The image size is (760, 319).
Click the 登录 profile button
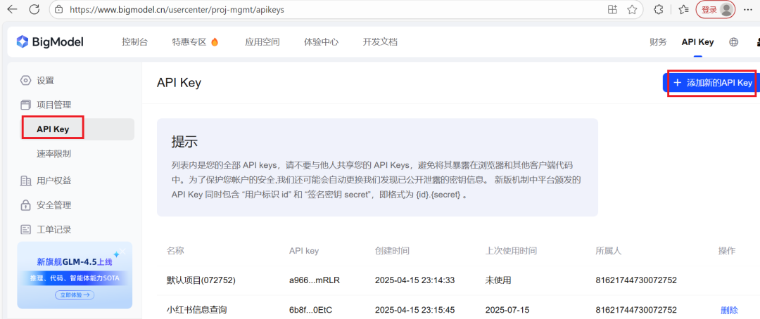[716, 9]
